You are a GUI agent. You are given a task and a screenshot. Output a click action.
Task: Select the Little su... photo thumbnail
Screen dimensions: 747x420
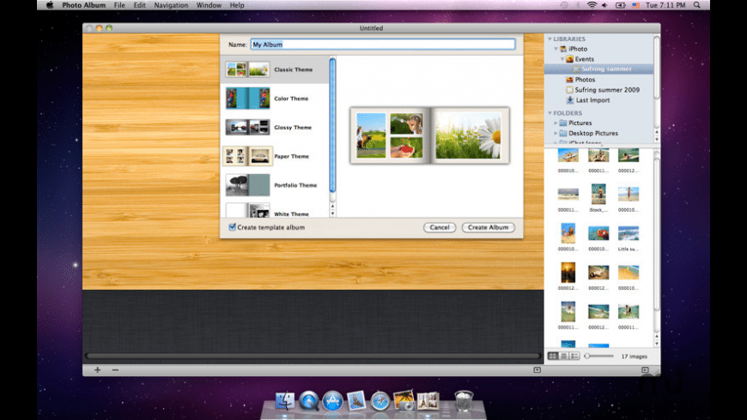coord(629,233)
